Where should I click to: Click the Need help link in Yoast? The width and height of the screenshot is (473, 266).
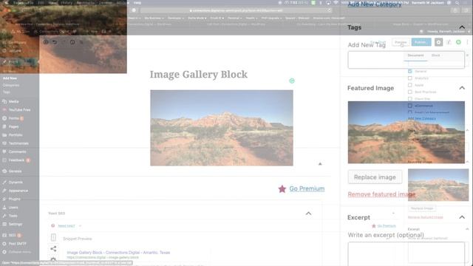[x=67, y=226]
